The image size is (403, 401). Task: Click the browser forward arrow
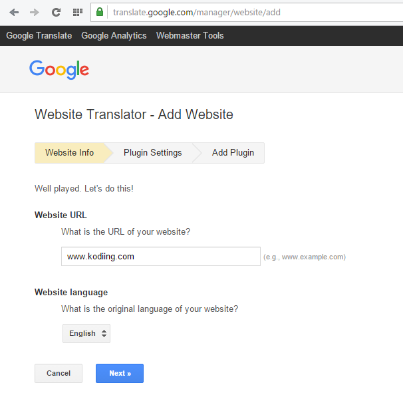35,12
